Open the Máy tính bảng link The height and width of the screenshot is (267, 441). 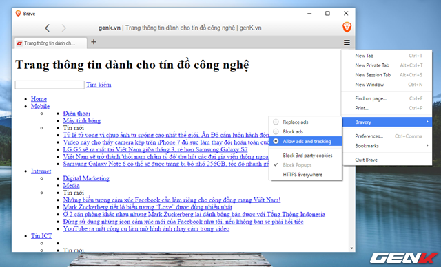[82, 120]
